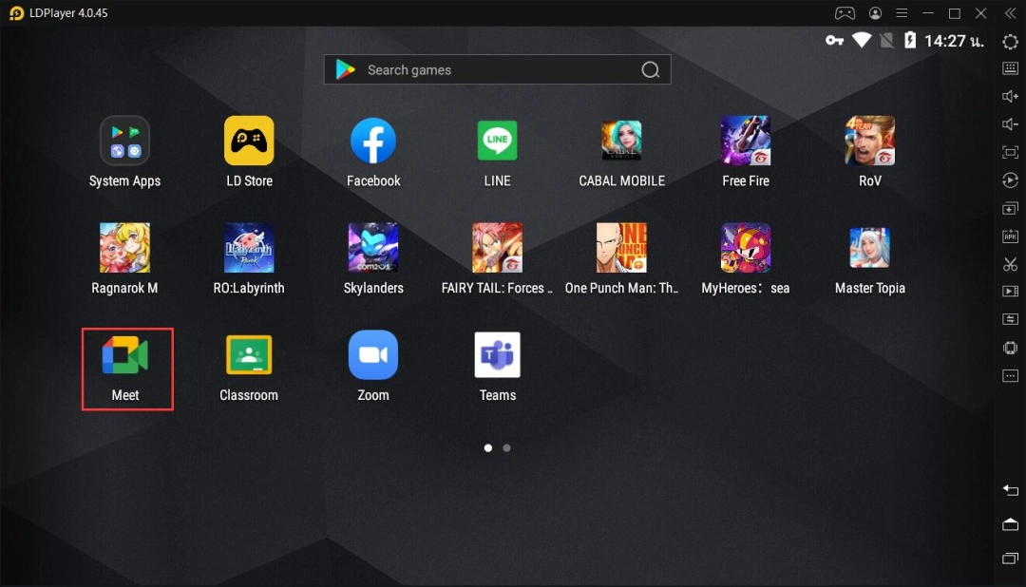This screenshot has width=1026, height=587.
Task: Open LDPlayer settings gear
Action: (1010, 42)
